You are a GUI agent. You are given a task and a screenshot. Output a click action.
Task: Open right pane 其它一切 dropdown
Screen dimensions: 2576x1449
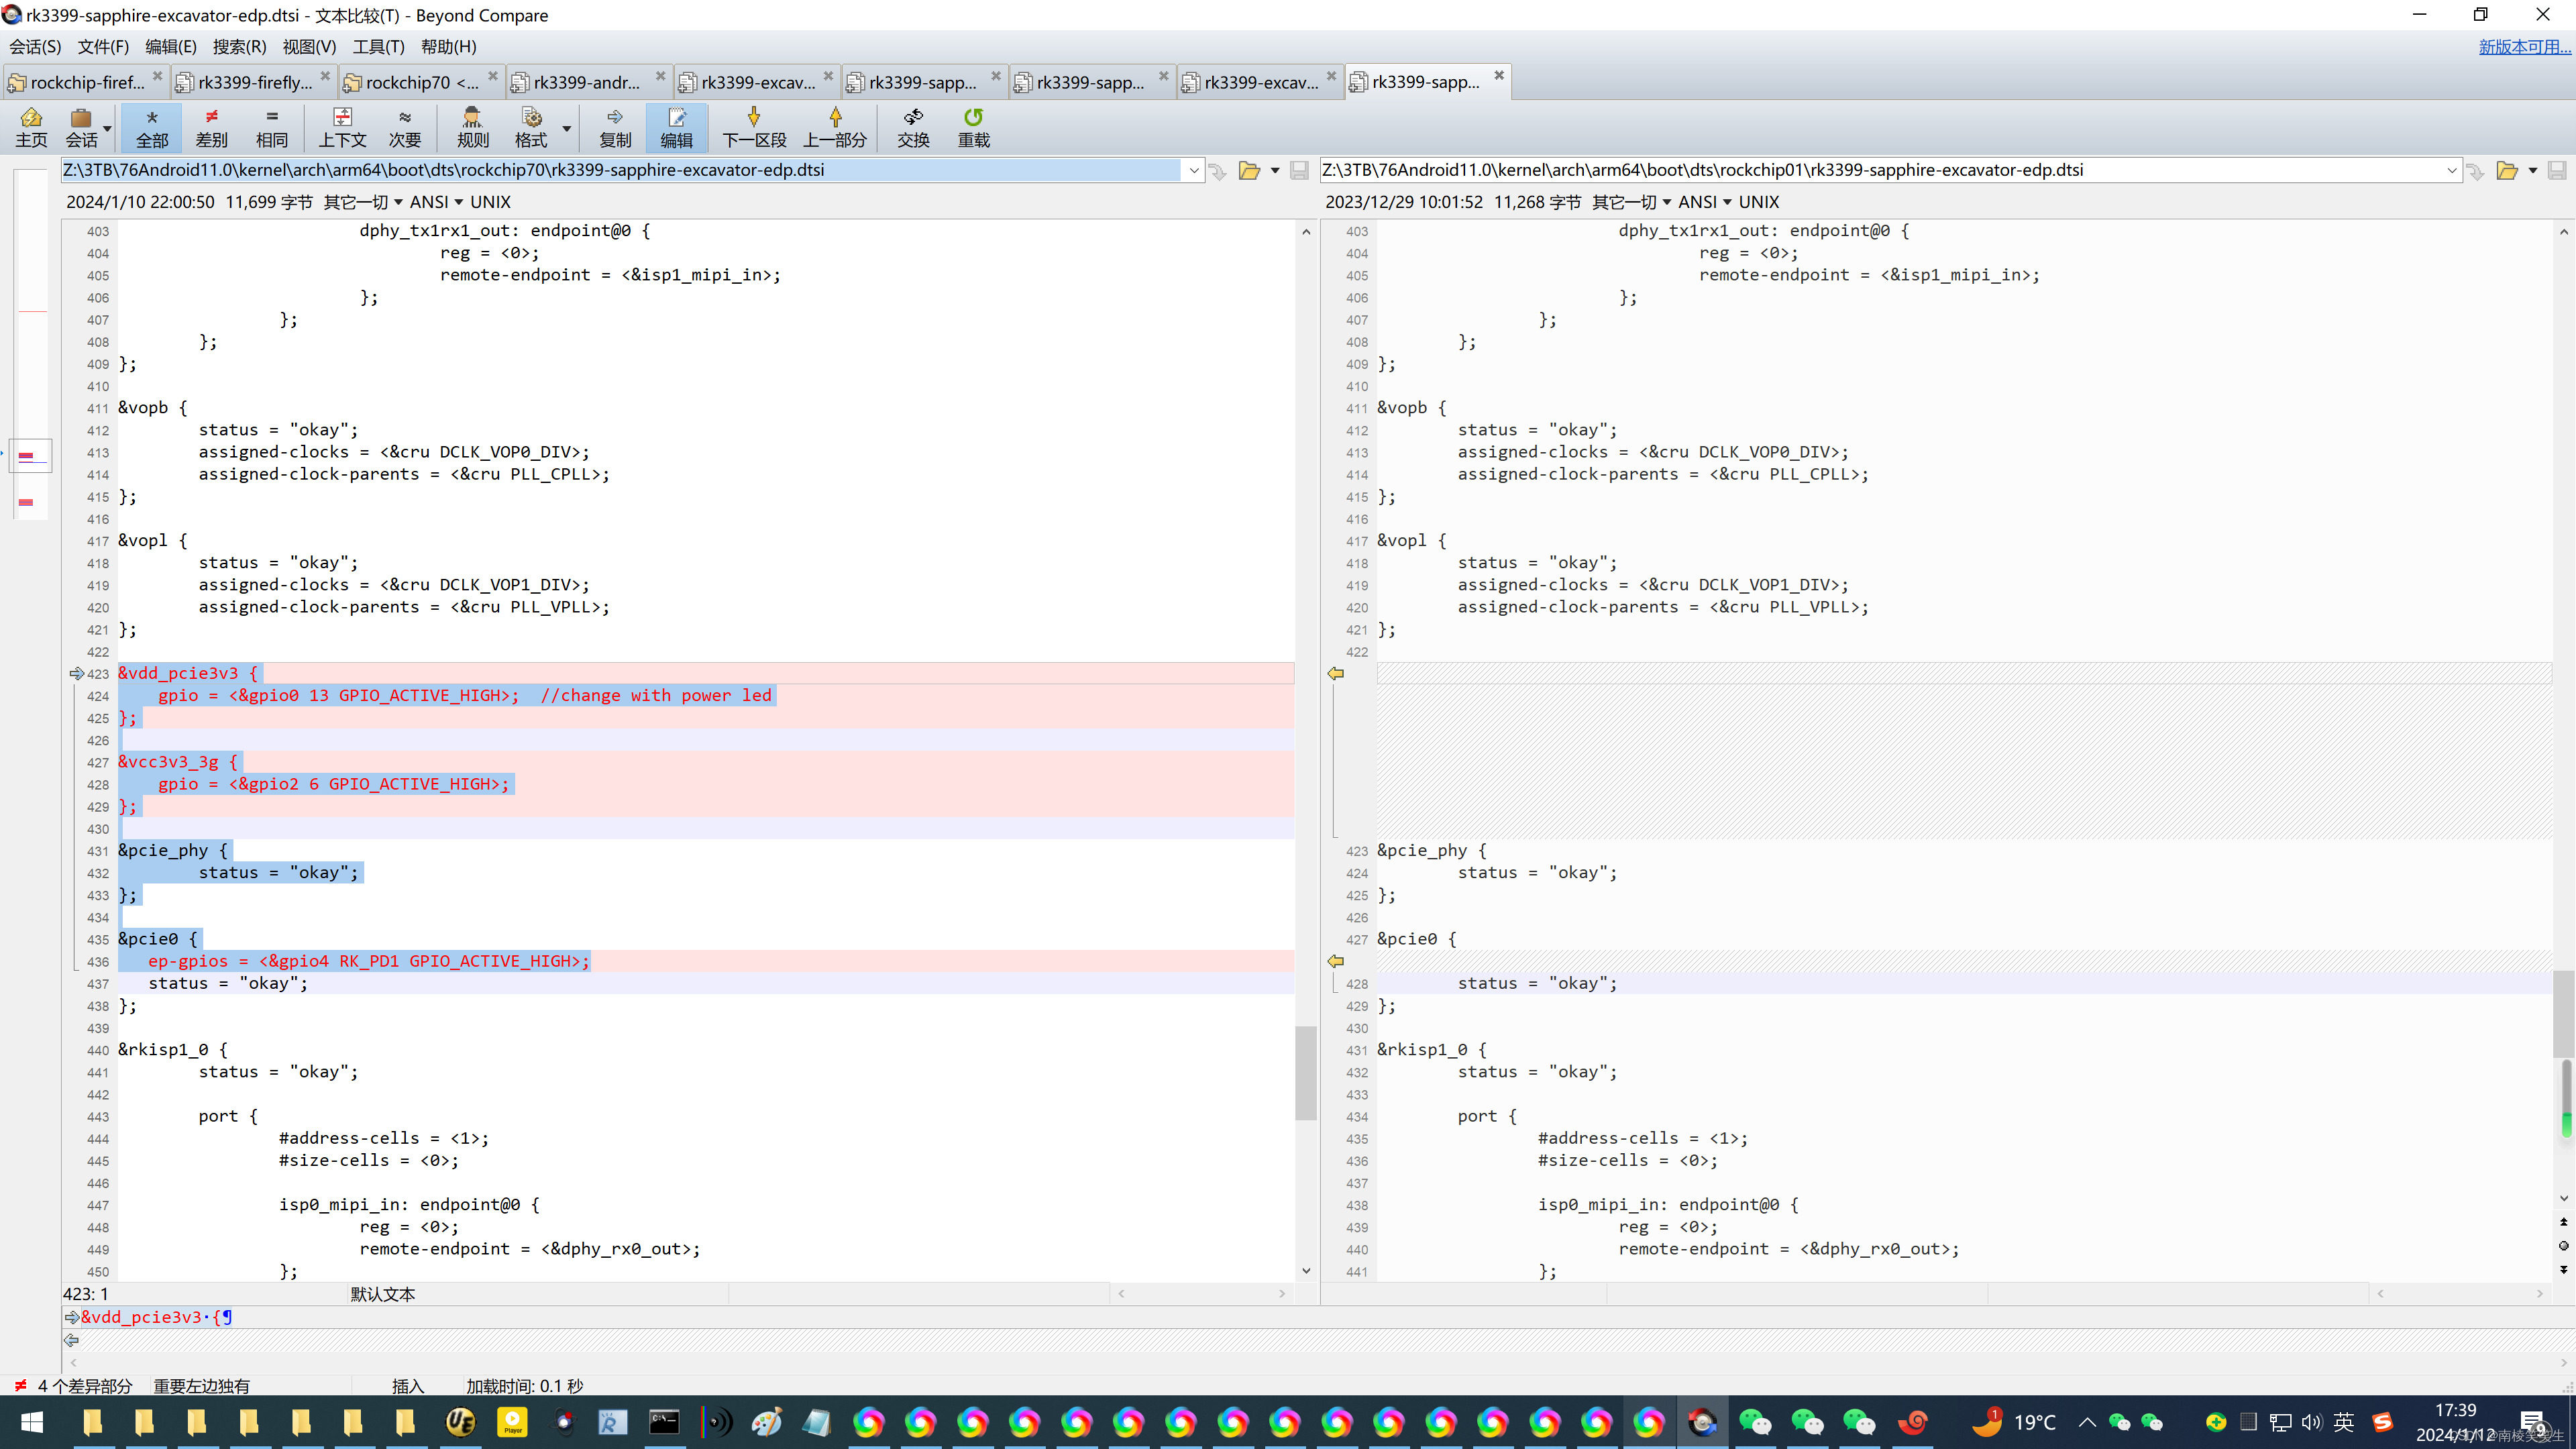1631,202
